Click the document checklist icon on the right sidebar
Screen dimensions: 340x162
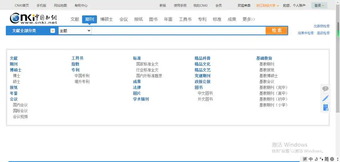pos(326,107)
